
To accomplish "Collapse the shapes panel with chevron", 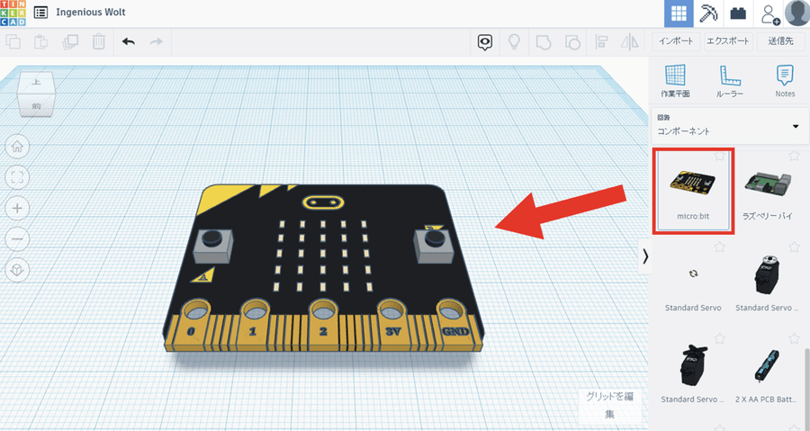I will (x=644, y=256).
